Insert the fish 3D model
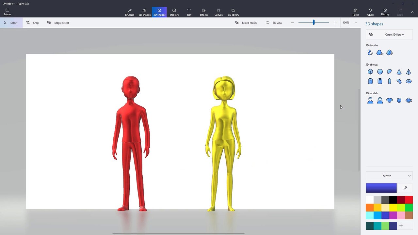 409,101
